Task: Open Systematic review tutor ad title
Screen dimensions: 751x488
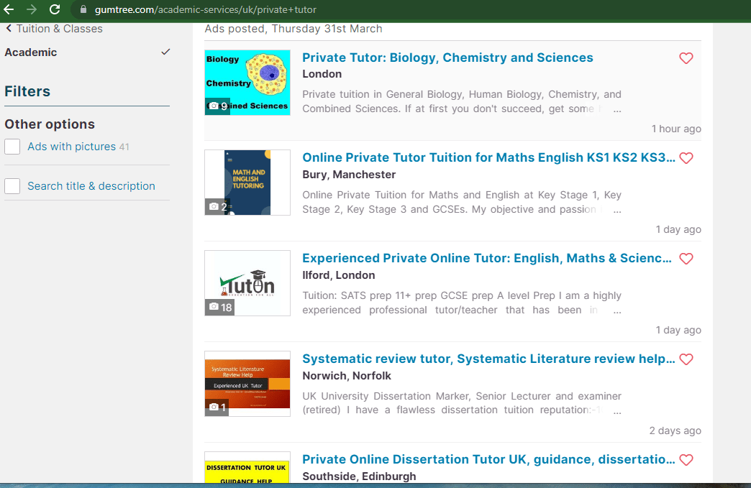Action: click(488, 359)
